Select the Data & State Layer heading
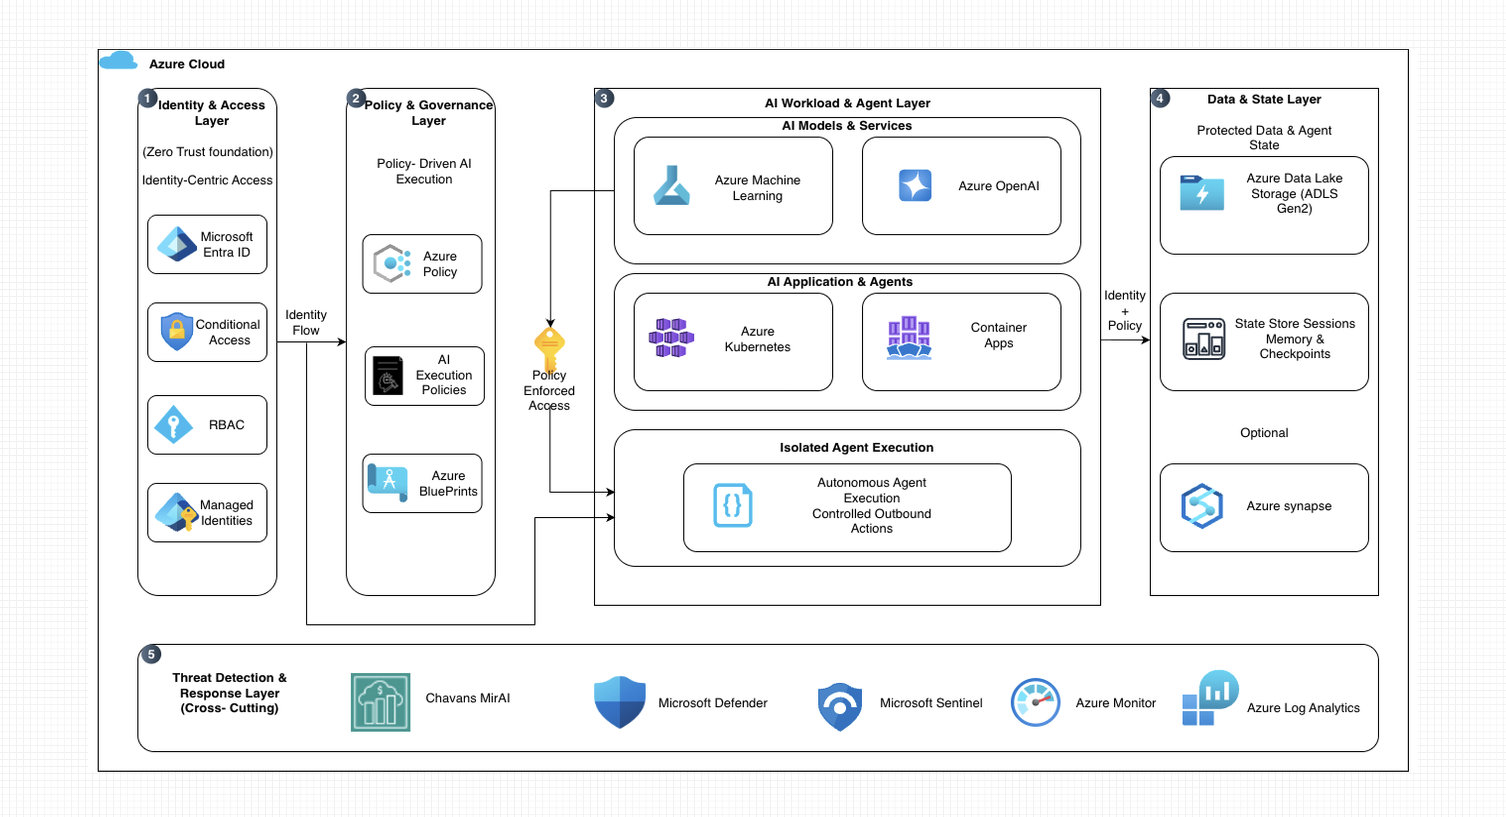Viewport: 1506px width, 817px height. (1264, 99)
